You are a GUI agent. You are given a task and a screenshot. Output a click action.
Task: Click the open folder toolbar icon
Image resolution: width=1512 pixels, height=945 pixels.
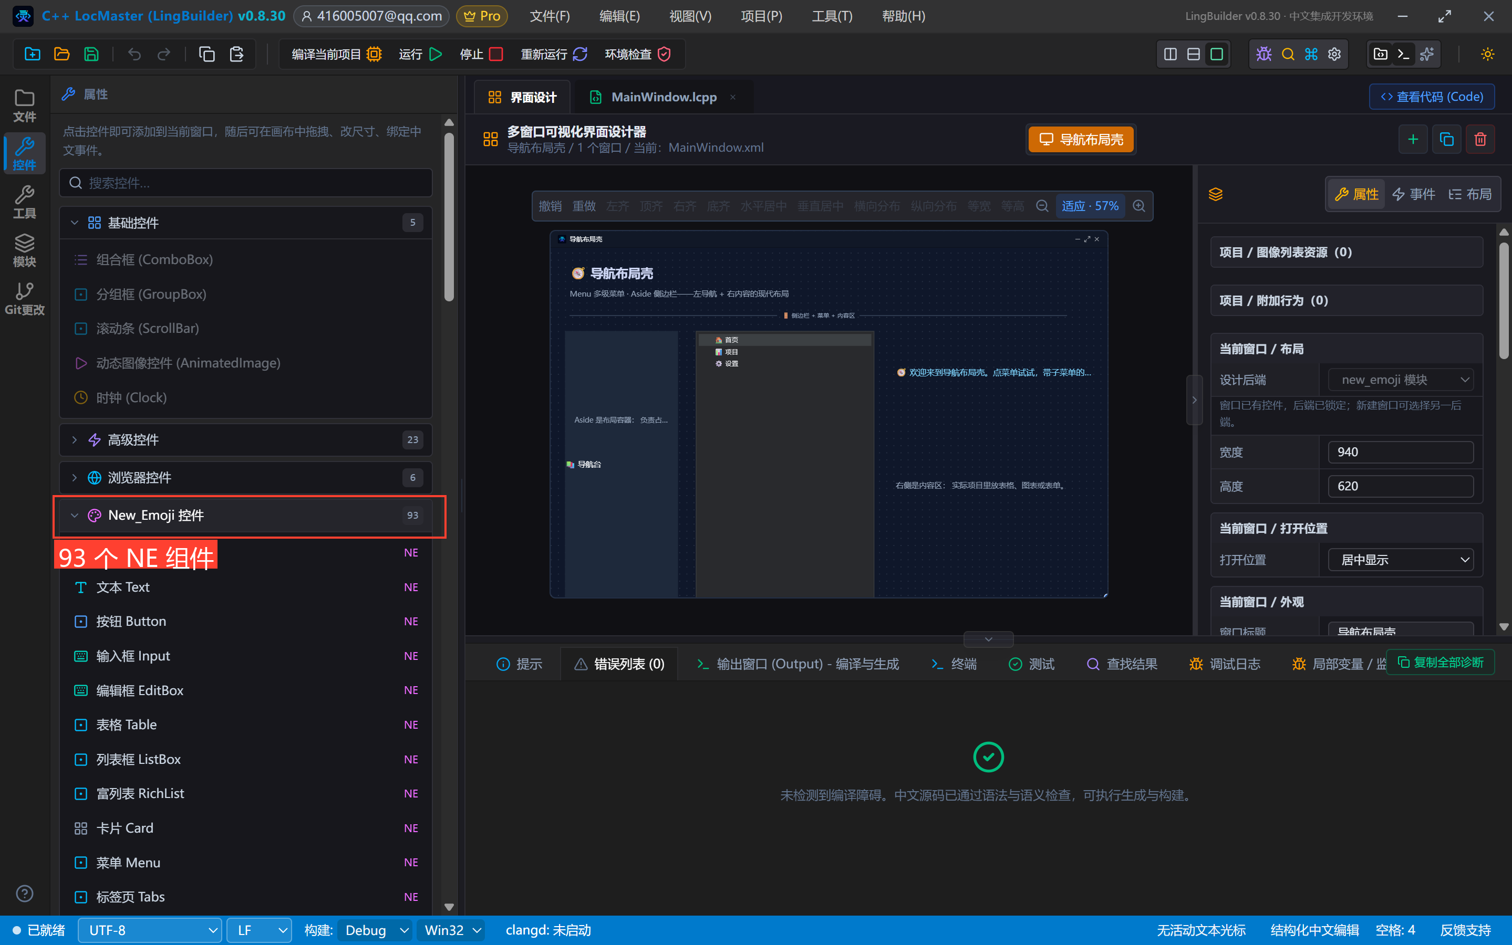61,55
